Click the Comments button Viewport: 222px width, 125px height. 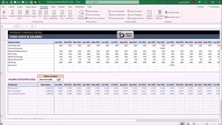(x=214, y=7)
